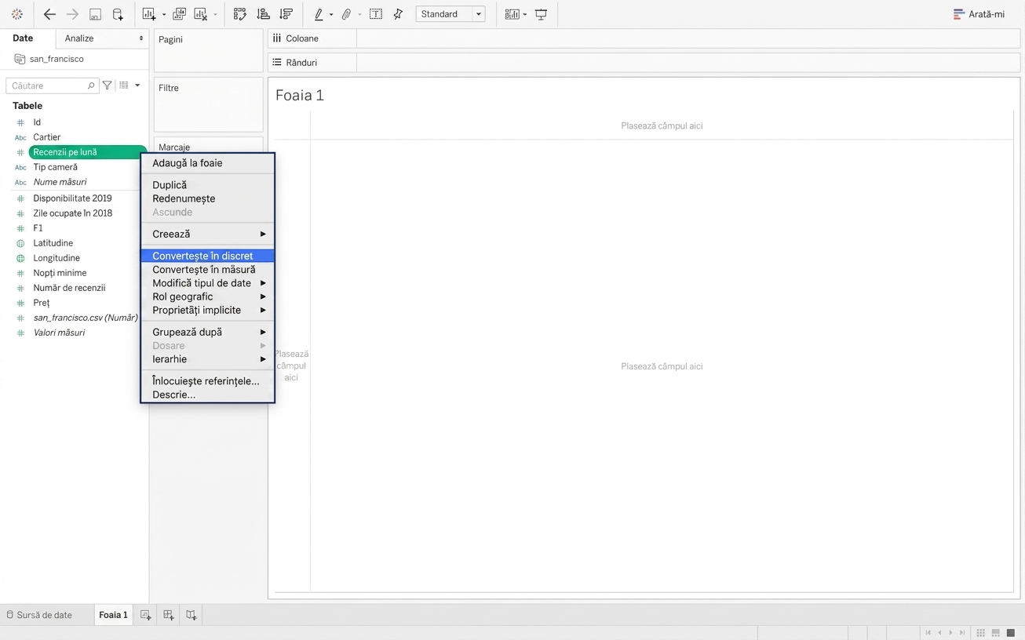Image resolution: width=1025 pixels, height=640 pixels.
Task: Show sheet sorter grid icon in status bar
Action: (x=981, y=633)
